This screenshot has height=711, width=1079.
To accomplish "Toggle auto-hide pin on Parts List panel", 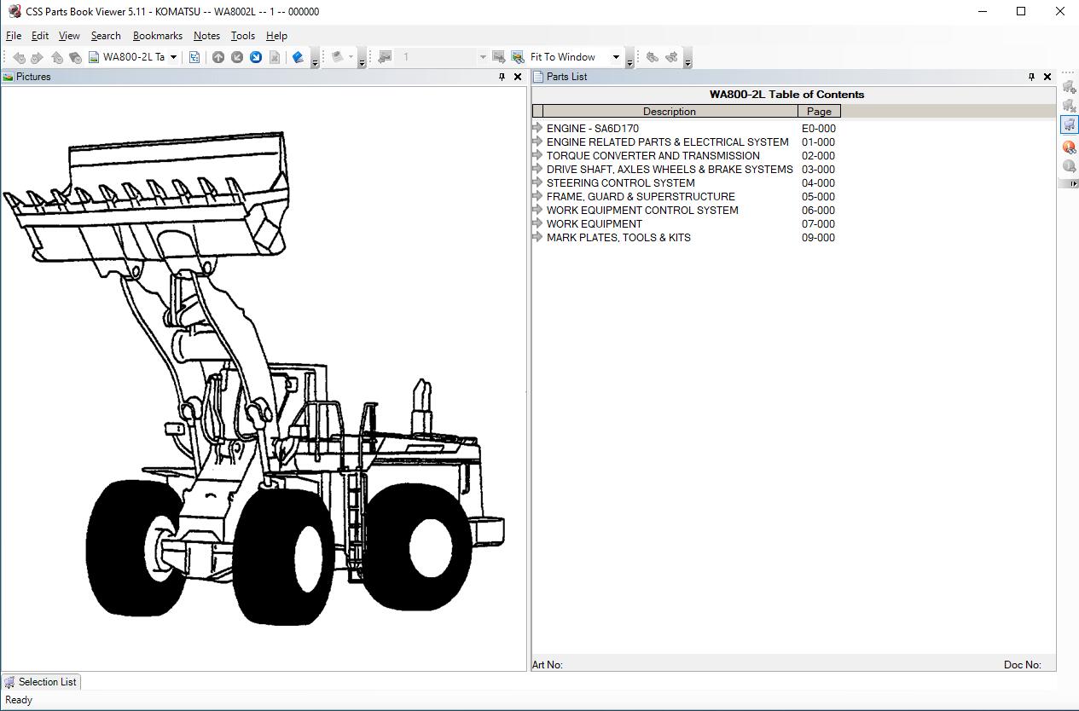I will tap(1031, 77).
